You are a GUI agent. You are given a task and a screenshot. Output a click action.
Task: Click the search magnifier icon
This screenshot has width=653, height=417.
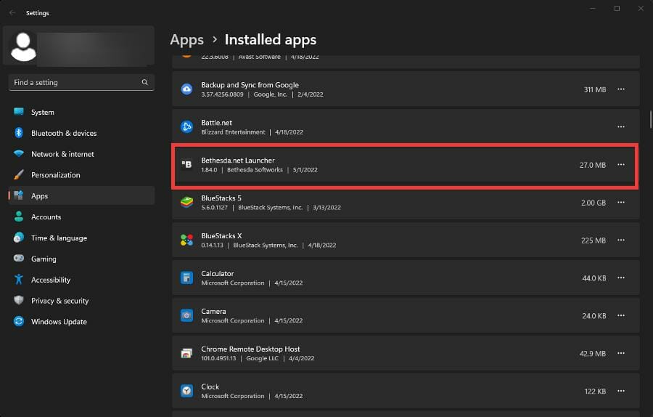pyautogui.click(x=145, y=83)
